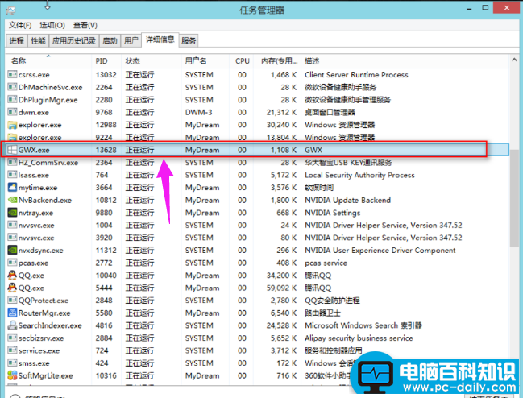Click the 21,312 K memory value

click(x=281, y=112)
